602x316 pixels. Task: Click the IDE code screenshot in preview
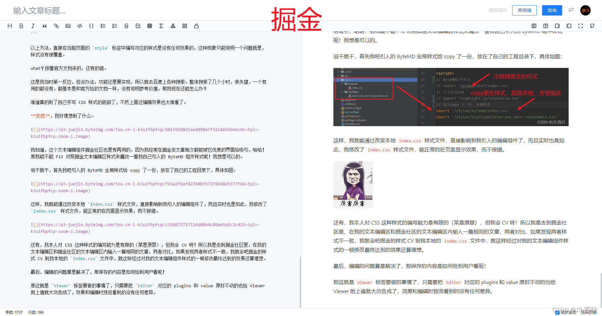pyautogui.click(x=451, y=97)
